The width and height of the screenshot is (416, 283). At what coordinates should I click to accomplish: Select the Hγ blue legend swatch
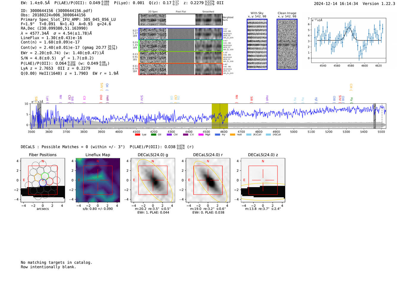[x=218, y=135]
